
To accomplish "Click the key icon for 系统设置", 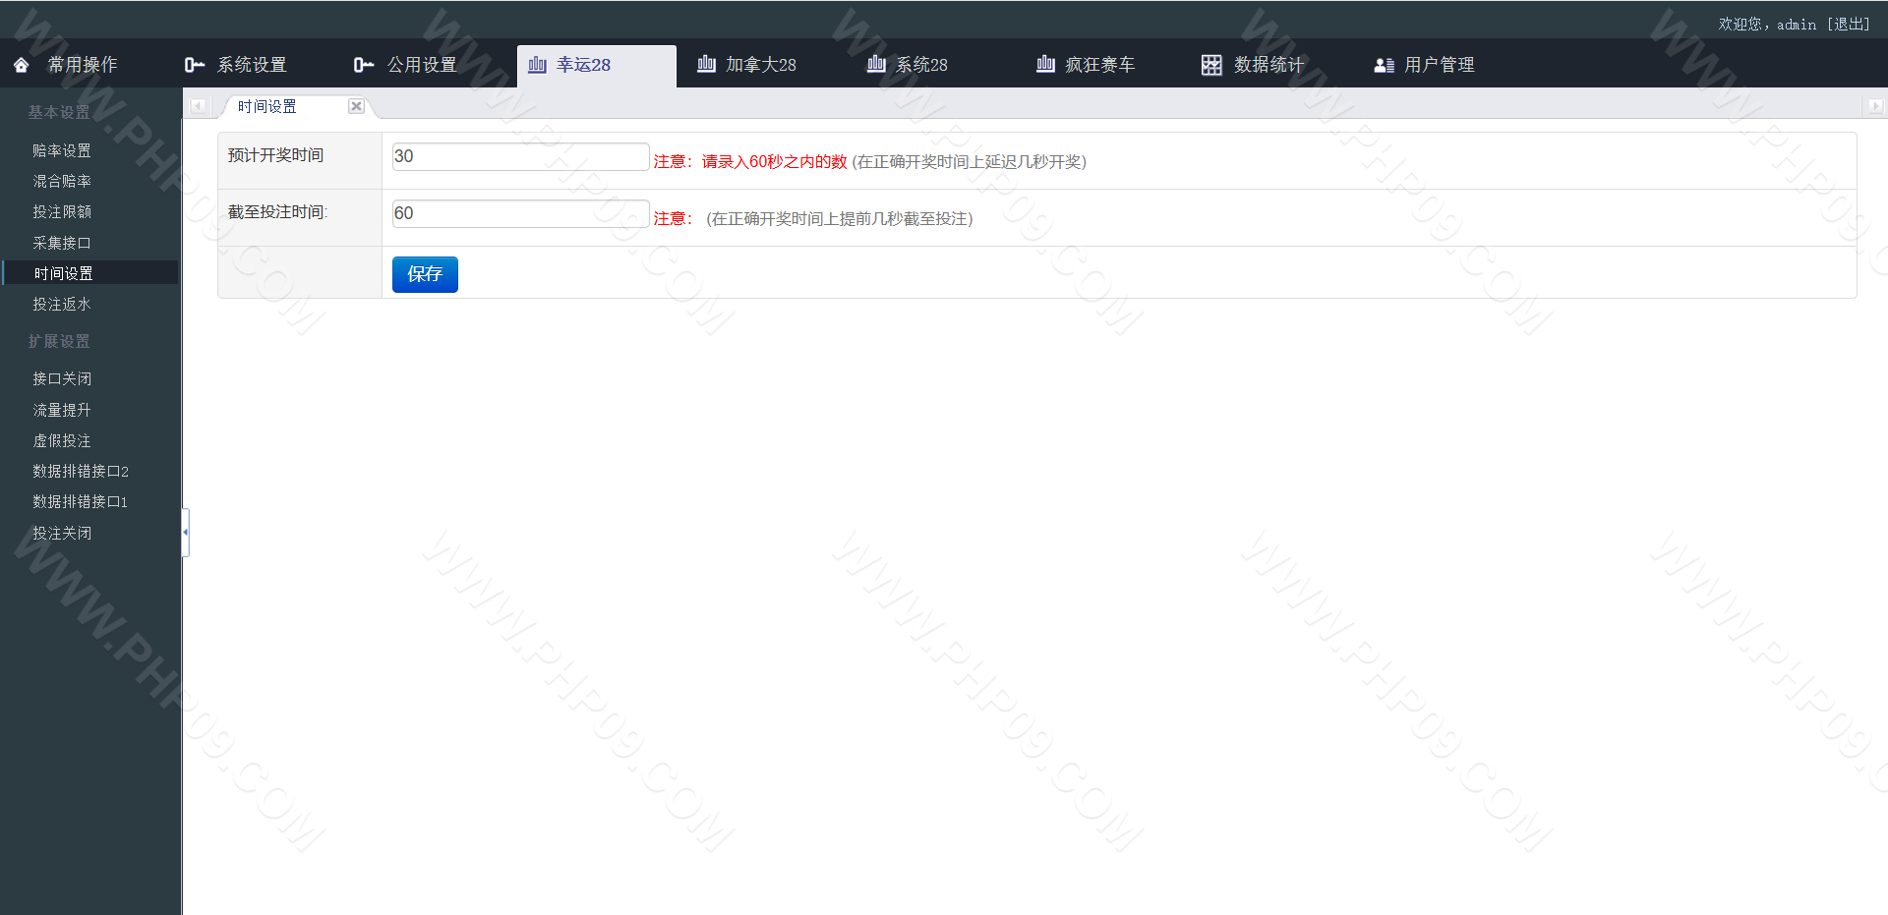I will pos(194,65).
